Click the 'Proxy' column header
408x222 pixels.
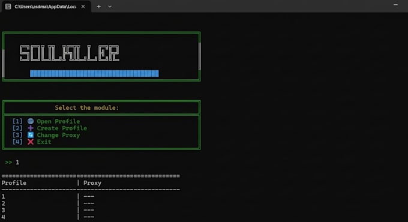click(92, 183)
